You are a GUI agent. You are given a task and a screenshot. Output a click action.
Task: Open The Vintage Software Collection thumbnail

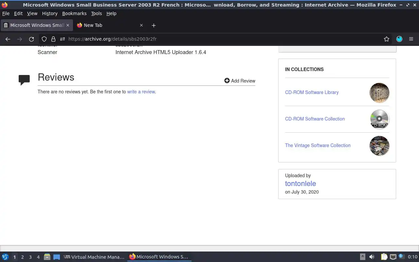click(x=379, y=146)
